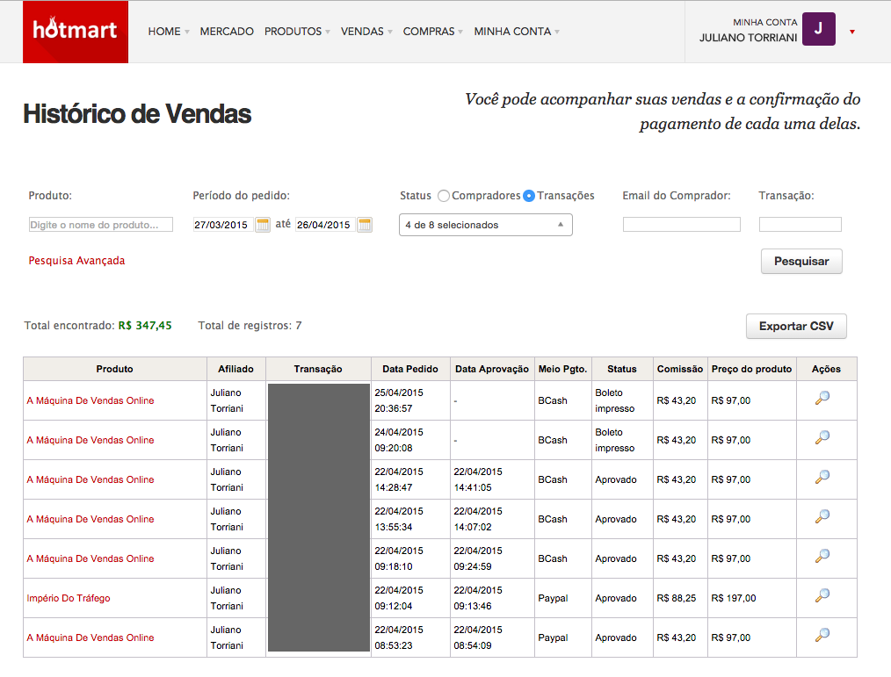Open the HOME menu
891x677 pixels.
(169, 32)
